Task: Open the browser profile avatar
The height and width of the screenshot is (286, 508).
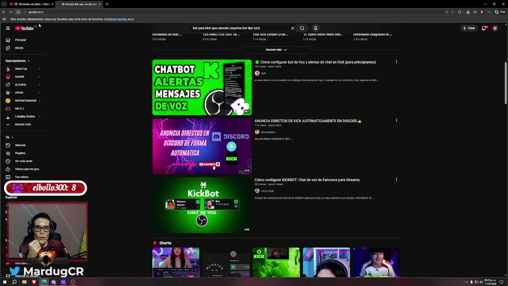Action: 482,12
